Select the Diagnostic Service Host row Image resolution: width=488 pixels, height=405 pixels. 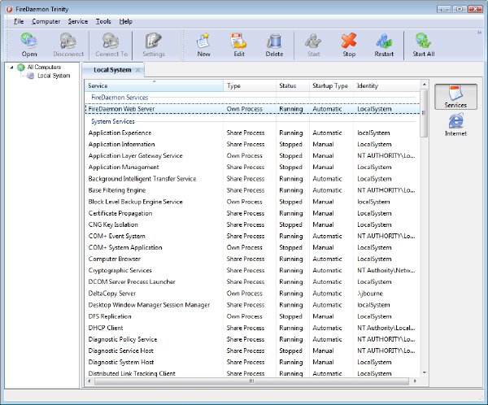tap(252, 351)
